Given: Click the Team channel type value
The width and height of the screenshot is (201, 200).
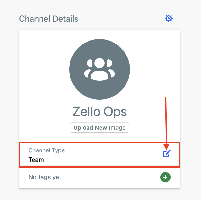Looking at the screenshot, I should [36, 160].
